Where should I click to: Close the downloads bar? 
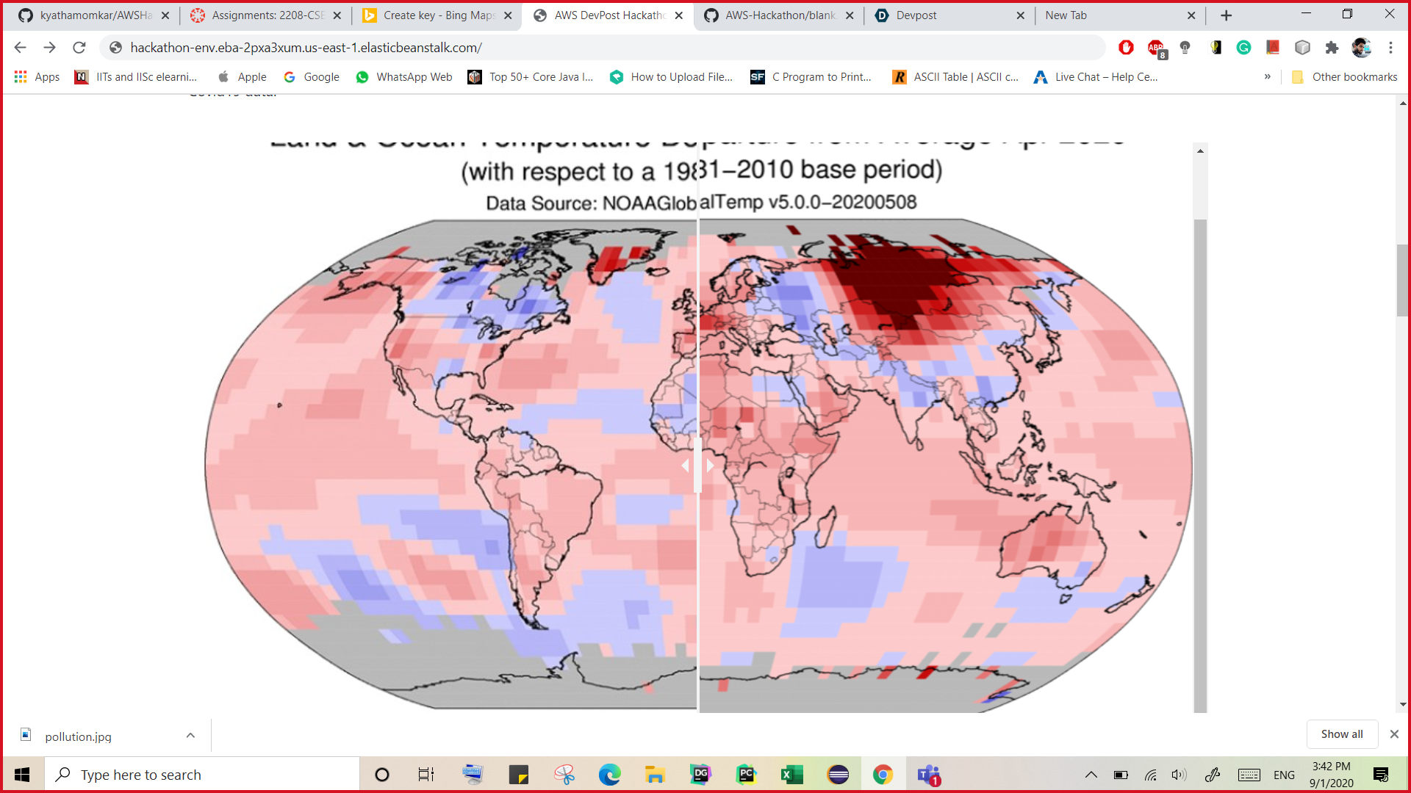(x=1394, y=734)
